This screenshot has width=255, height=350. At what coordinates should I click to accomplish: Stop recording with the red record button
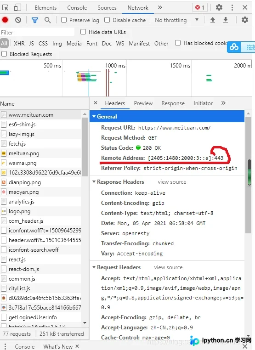click(x=5, y=20)
